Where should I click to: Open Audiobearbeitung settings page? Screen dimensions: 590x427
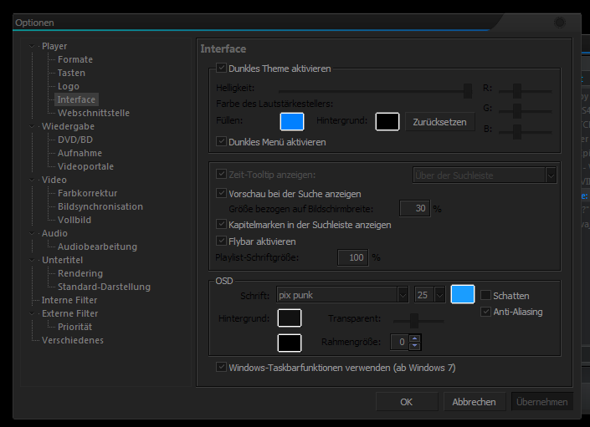pos(97,247)
